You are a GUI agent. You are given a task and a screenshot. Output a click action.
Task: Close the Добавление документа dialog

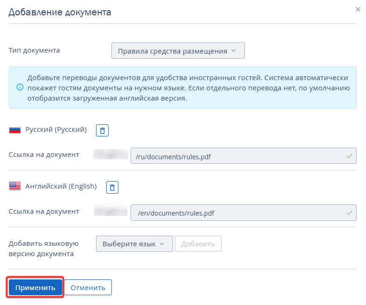tap(358, 9)
